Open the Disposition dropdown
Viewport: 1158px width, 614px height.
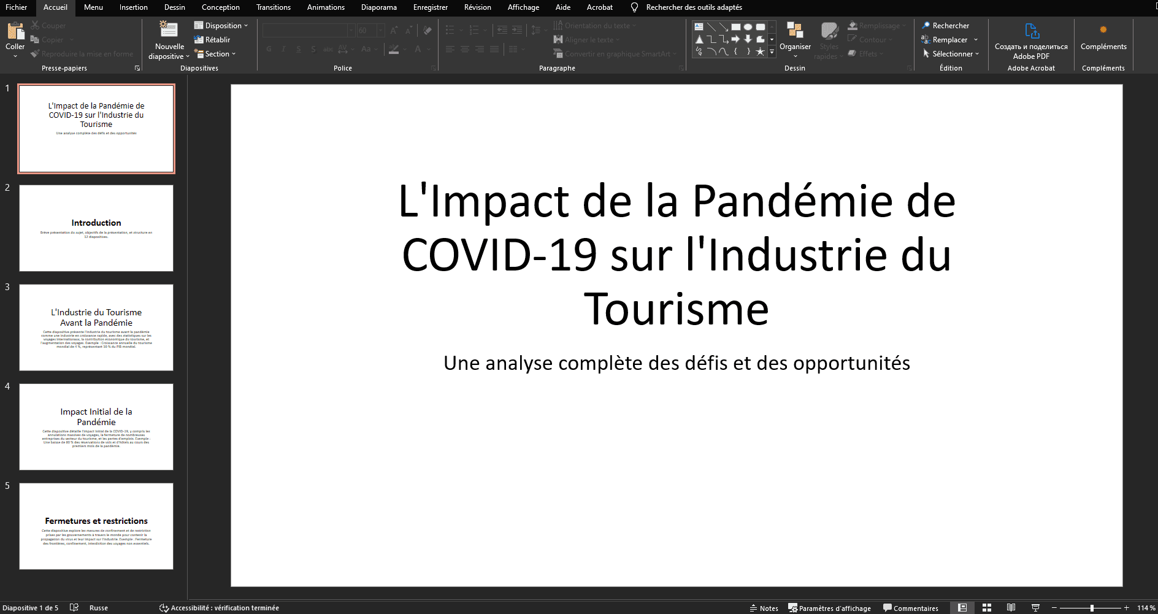pos(221,25)
